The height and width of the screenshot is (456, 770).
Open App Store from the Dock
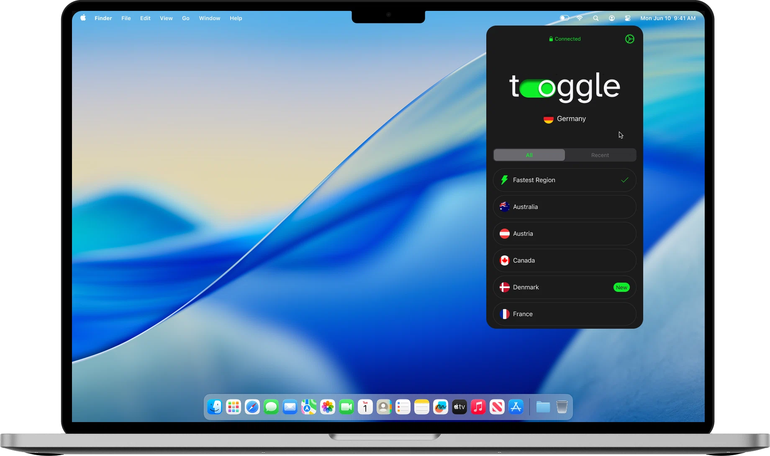[x=516, y=407]
